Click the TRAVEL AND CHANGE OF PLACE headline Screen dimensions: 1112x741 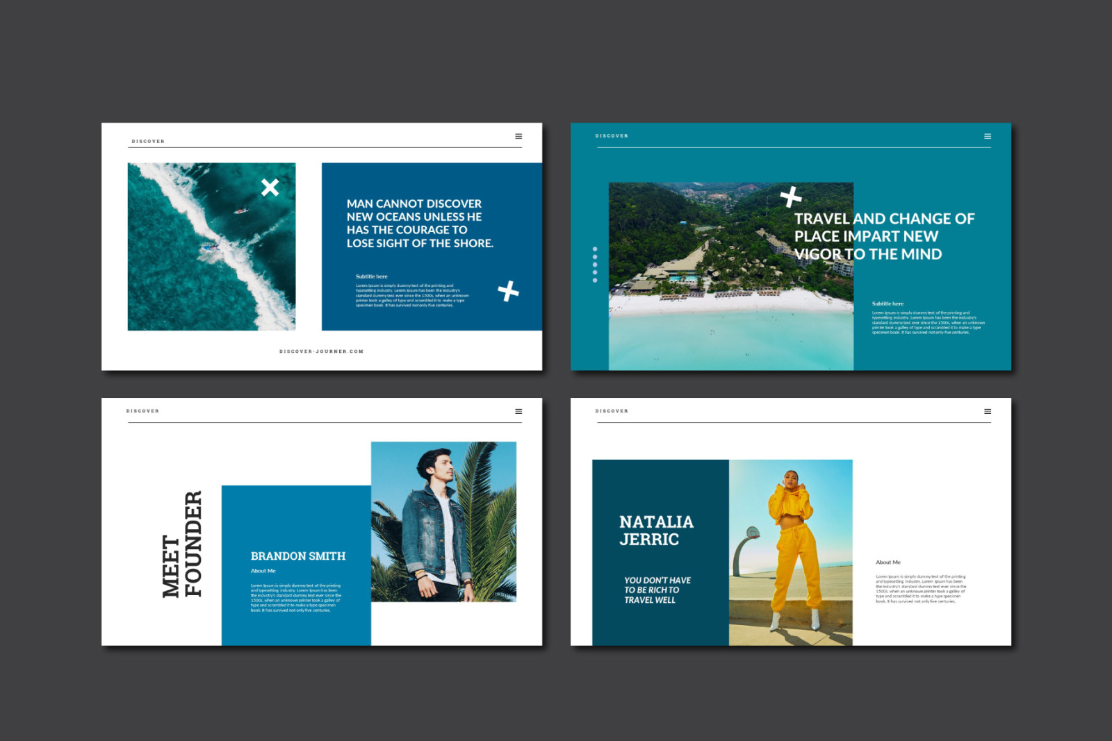click(884, 236)
